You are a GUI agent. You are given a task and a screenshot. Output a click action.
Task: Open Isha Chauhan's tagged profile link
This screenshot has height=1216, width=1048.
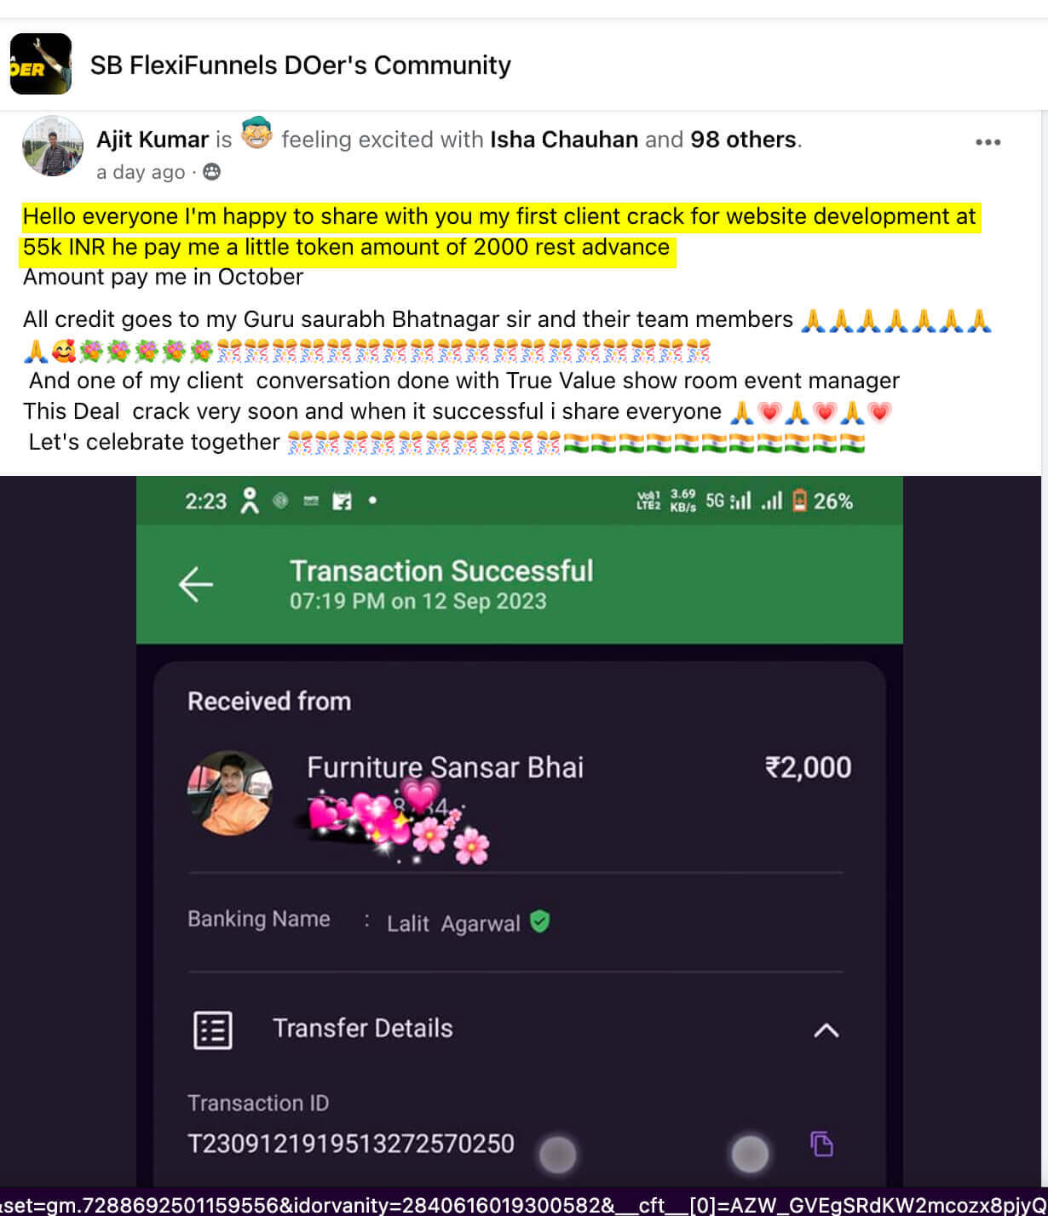pos(564,140)
